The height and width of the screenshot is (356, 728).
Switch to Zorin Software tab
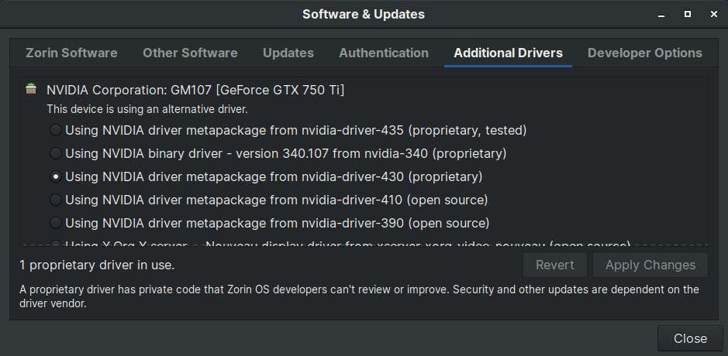coord(71,53)
